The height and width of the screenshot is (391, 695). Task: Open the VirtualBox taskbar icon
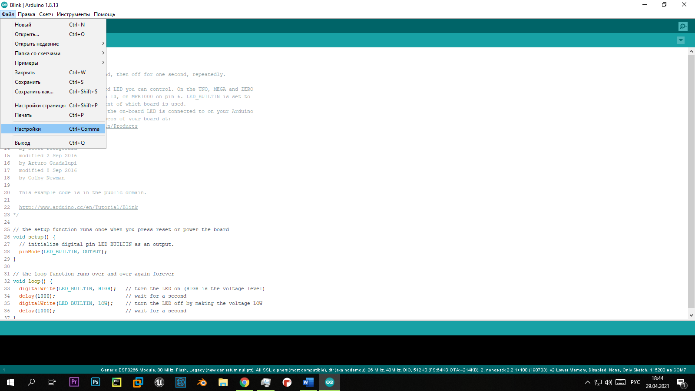tap(138, 382)
